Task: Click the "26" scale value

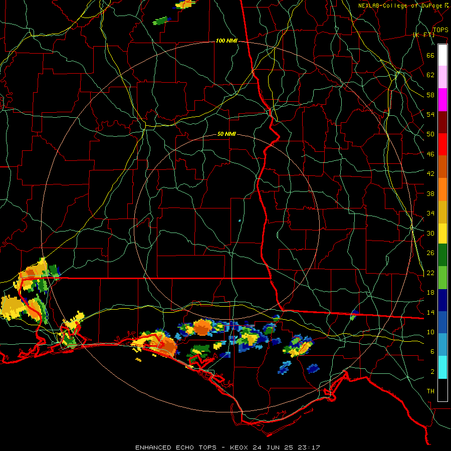Action: [430, 253]
